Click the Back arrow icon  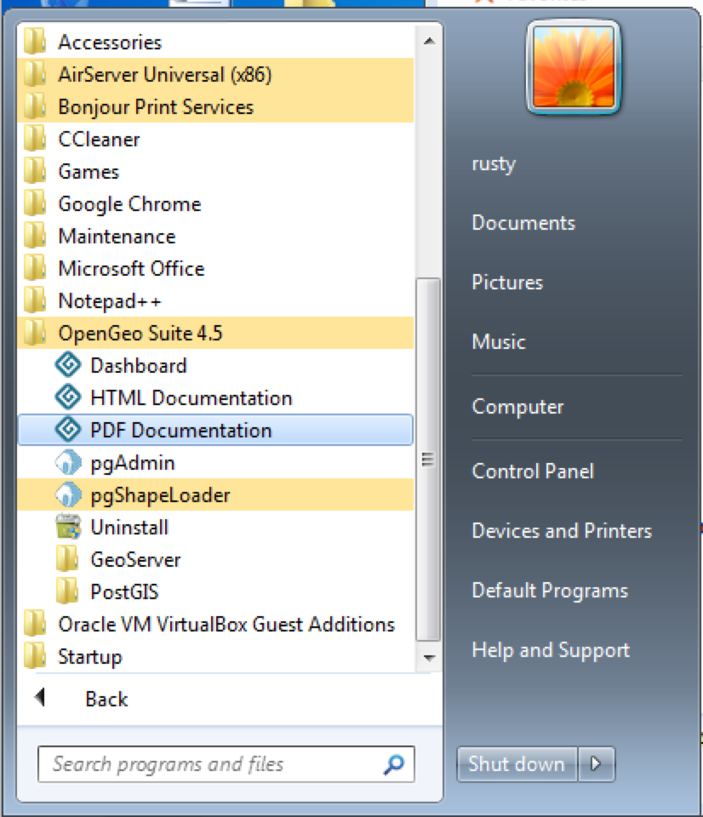pyautogui.click(x=40, y=697)
